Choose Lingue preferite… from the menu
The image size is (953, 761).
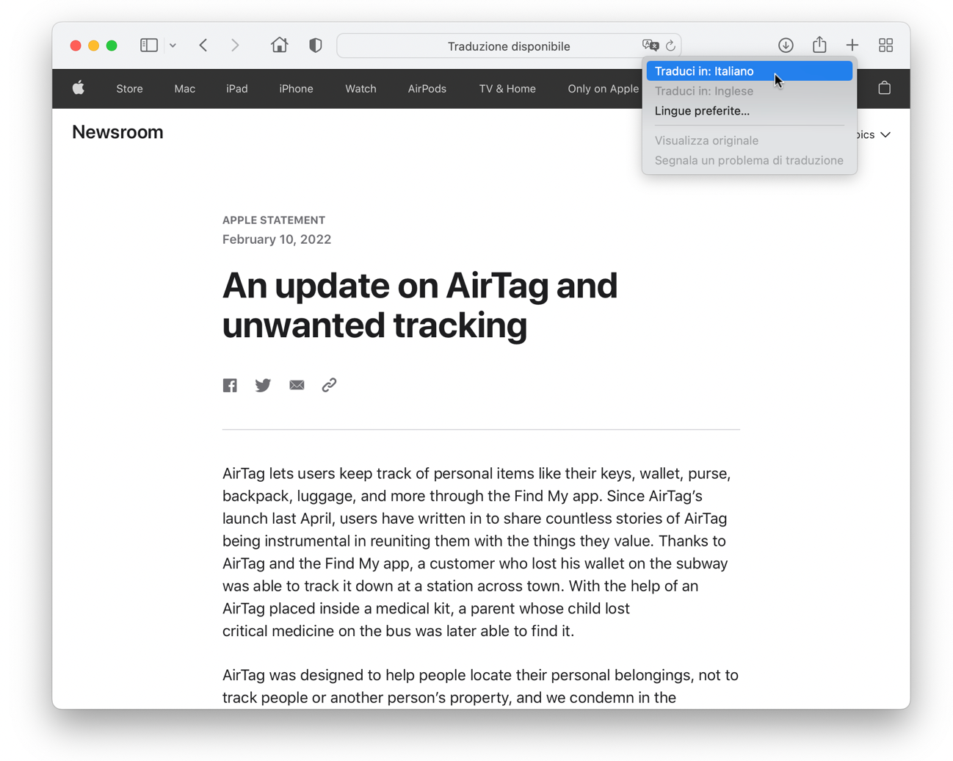pos(702,111)
